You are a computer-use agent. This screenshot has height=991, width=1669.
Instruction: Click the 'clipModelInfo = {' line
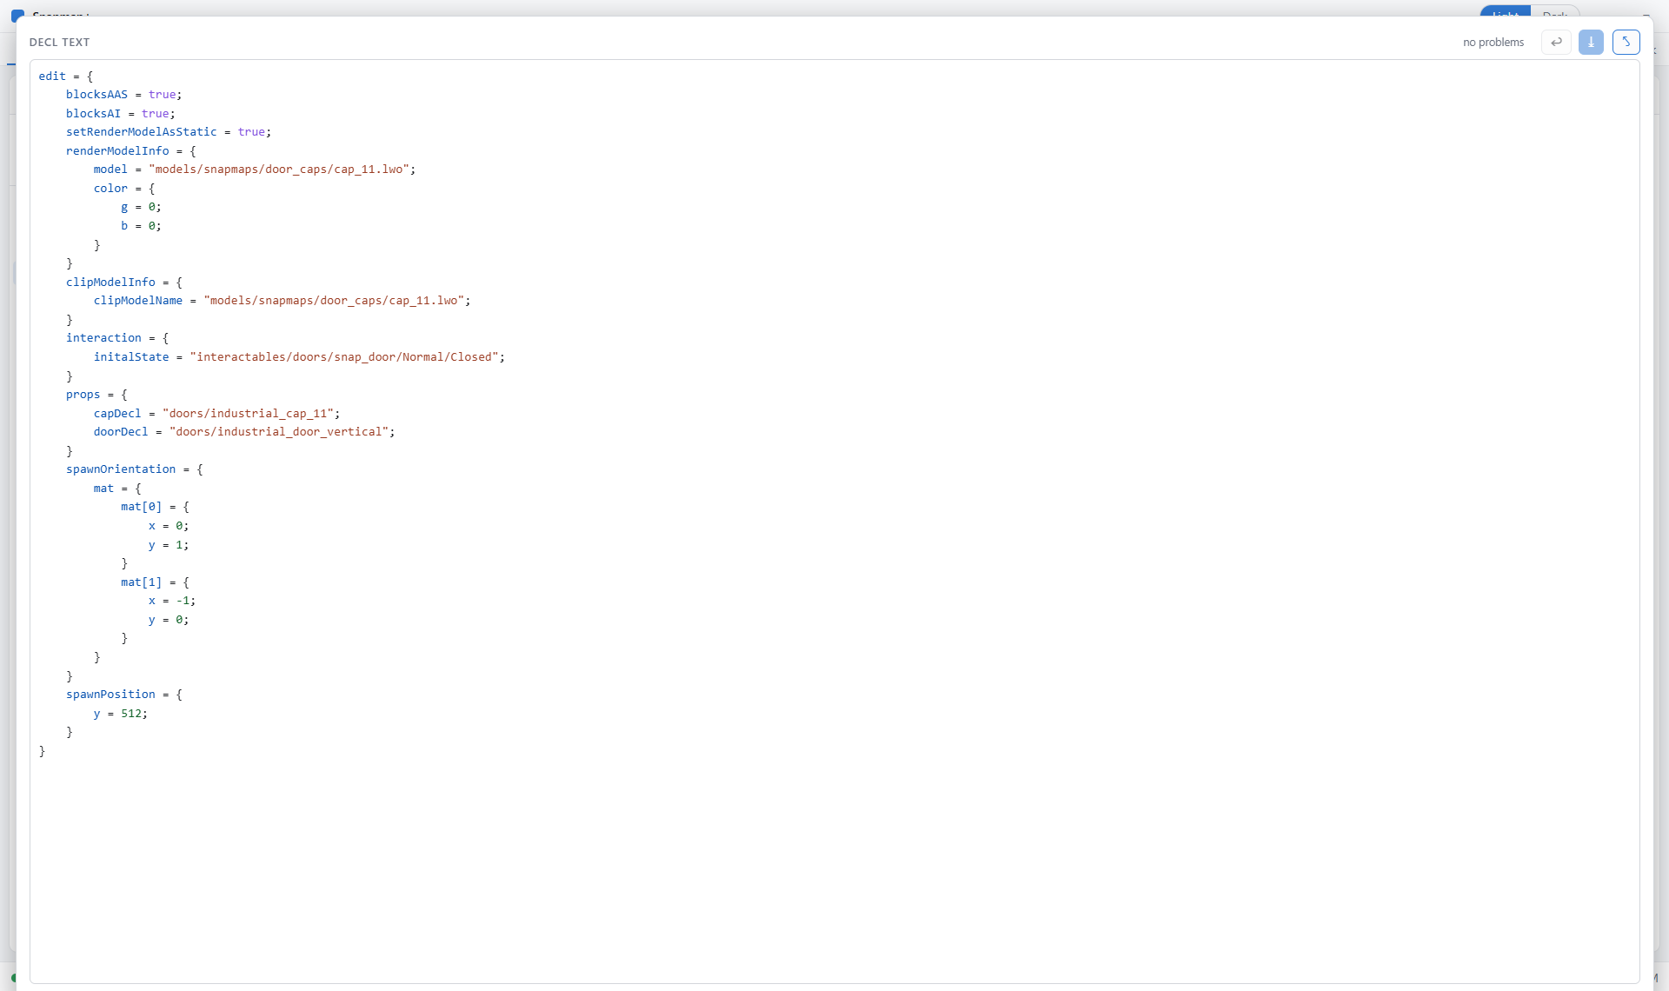(123, 283)
